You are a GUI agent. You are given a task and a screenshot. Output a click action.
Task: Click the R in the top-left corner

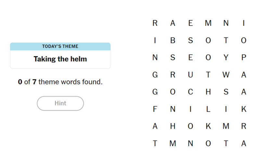pos(155,23)
